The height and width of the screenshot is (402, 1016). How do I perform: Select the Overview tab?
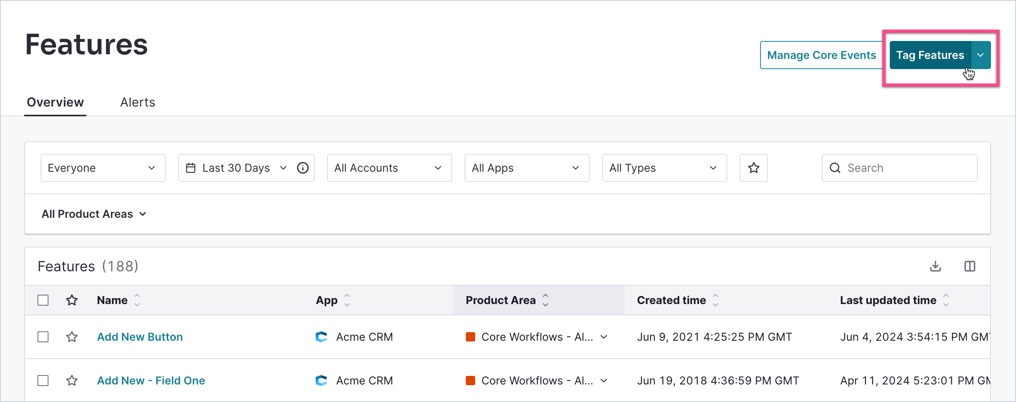tap(55, 102)
